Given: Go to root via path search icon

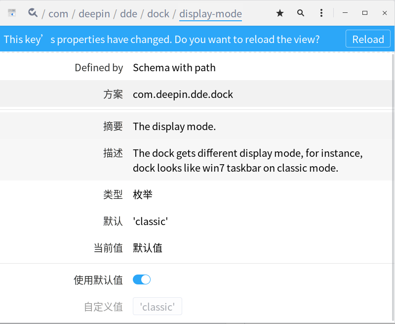Looking at the screenshot, I should pyautogui.click(x=33, y=13).
